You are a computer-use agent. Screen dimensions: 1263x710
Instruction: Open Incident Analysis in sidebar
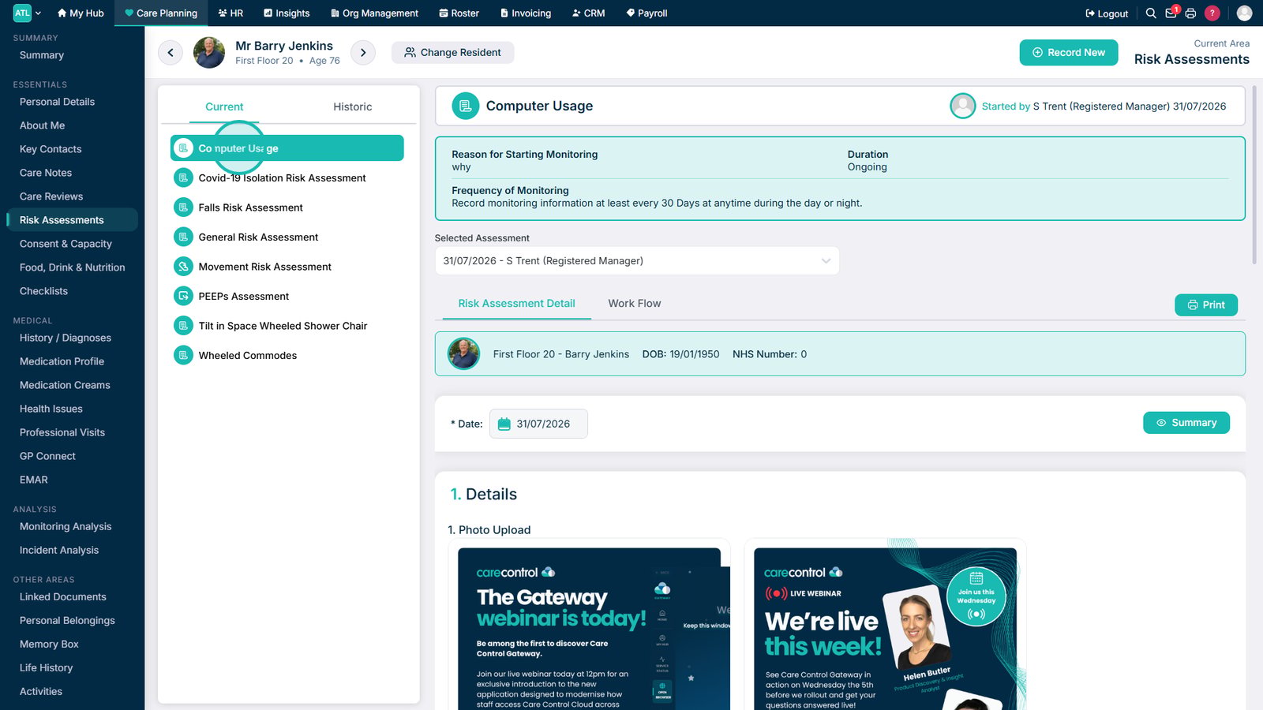[x=59, y=550]
